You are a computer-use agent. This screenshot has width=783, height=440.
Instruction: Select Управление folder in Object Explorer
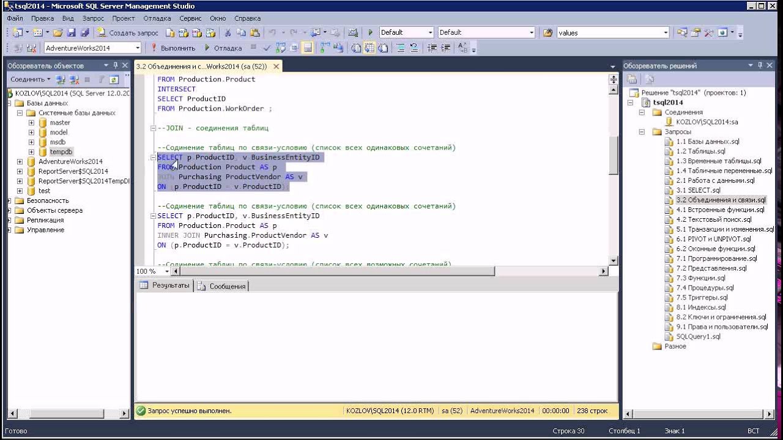45,230
